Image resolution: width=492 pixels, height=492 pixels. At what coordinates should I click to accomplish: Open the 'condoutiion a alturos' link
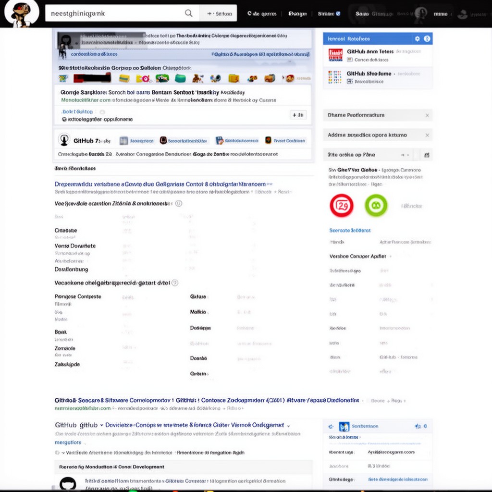point(94,54)
